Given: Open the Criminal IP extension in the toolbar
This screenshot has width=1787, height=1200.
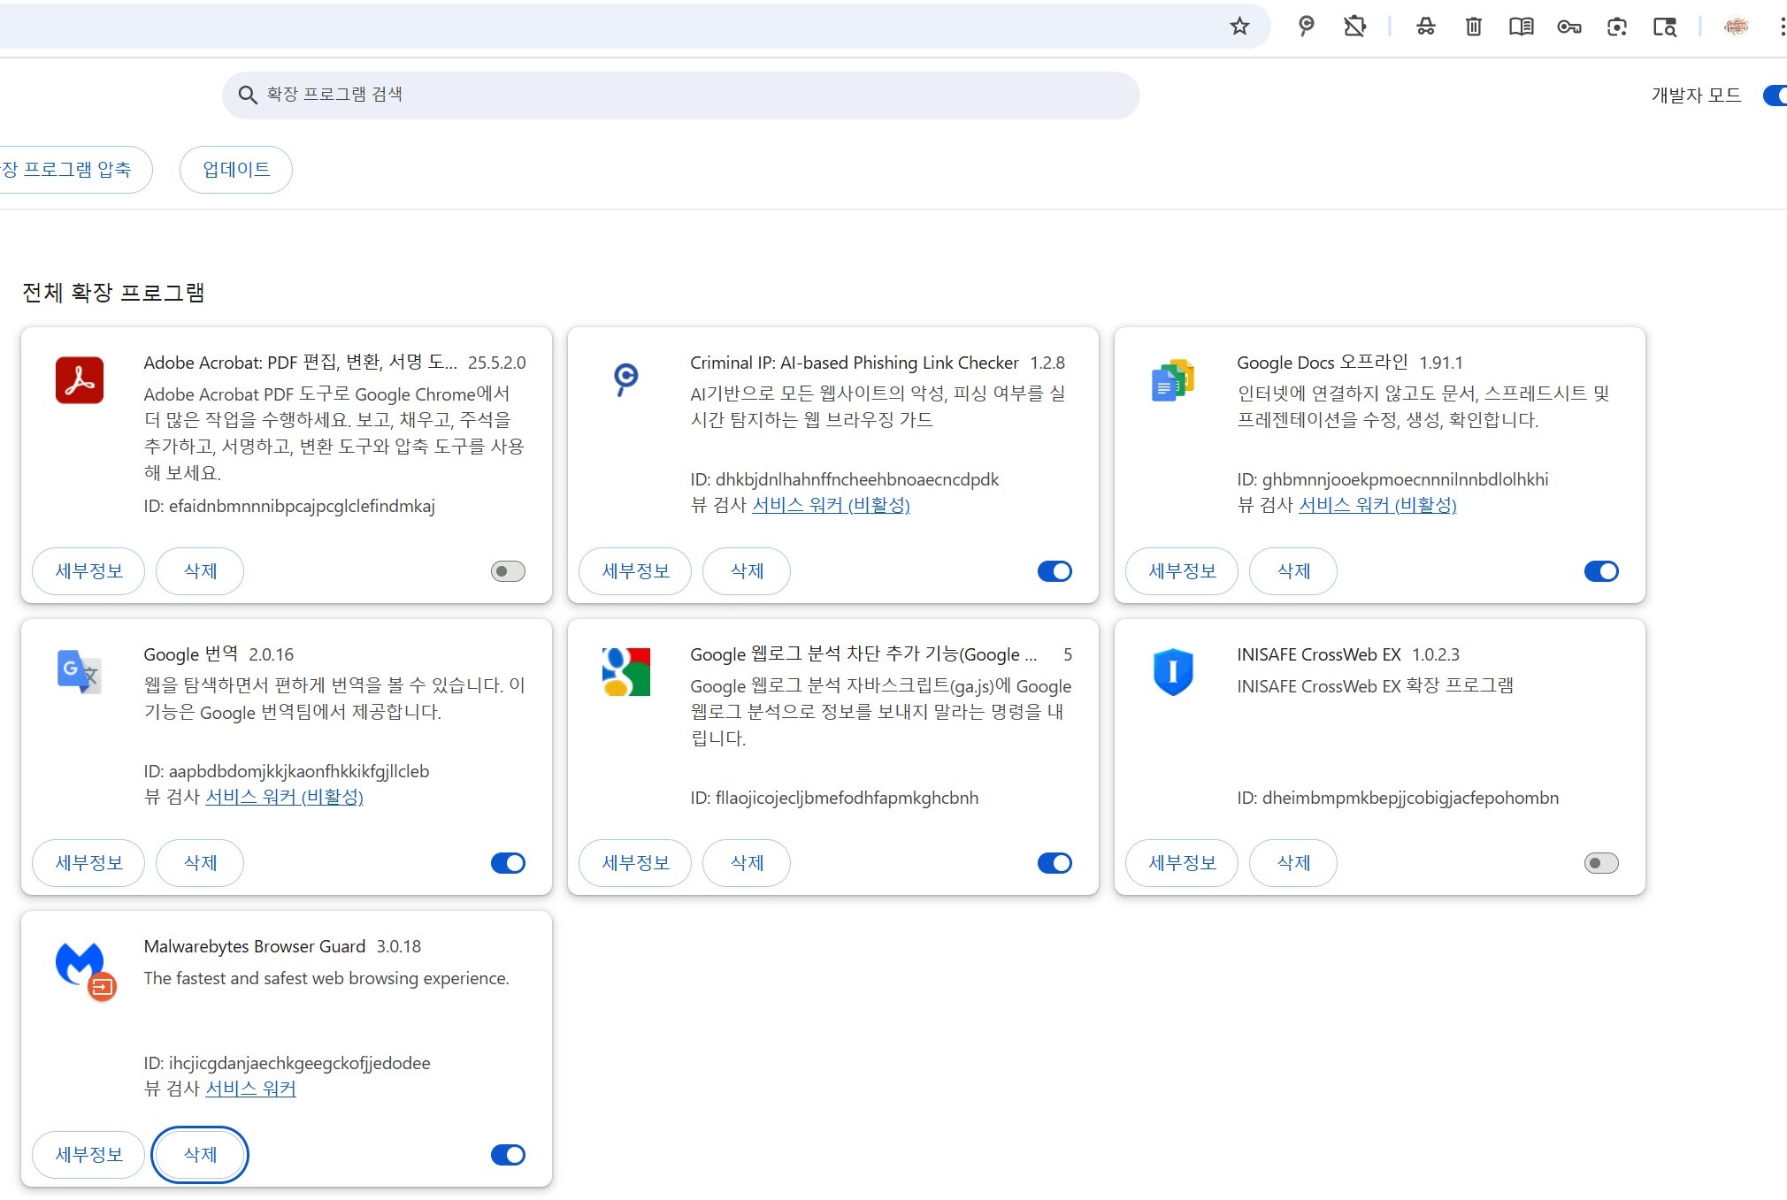Looking at the screenshot, I should point(1306,27).
